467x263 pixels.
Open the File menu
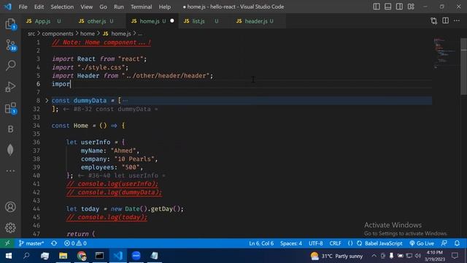(x=23, y=7)
